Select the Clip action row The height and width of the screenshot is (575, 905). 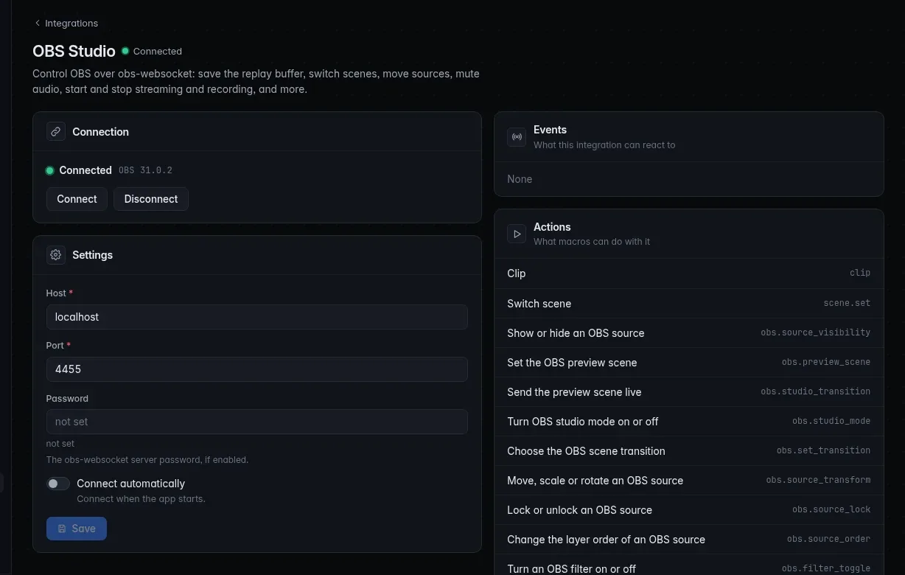688,273
